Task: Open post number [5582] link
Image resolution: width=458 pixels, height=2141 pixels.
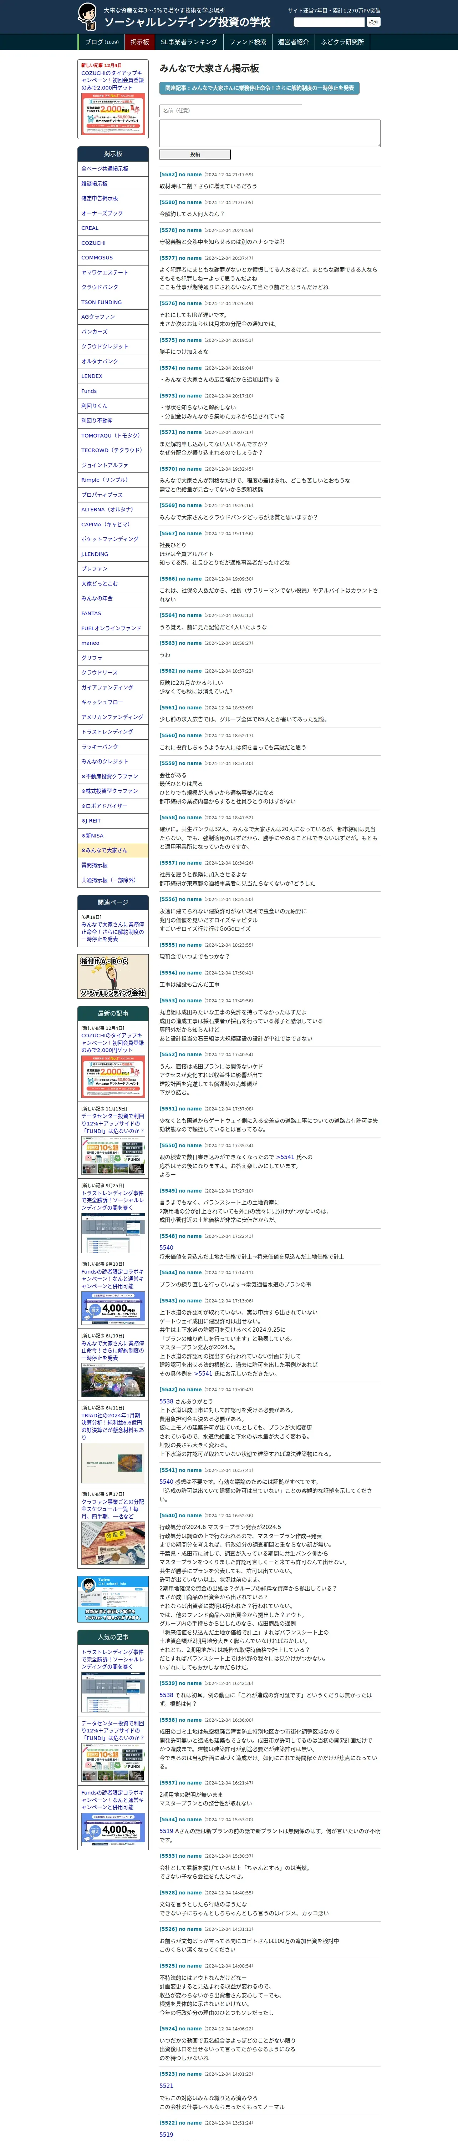Action: 168,174
